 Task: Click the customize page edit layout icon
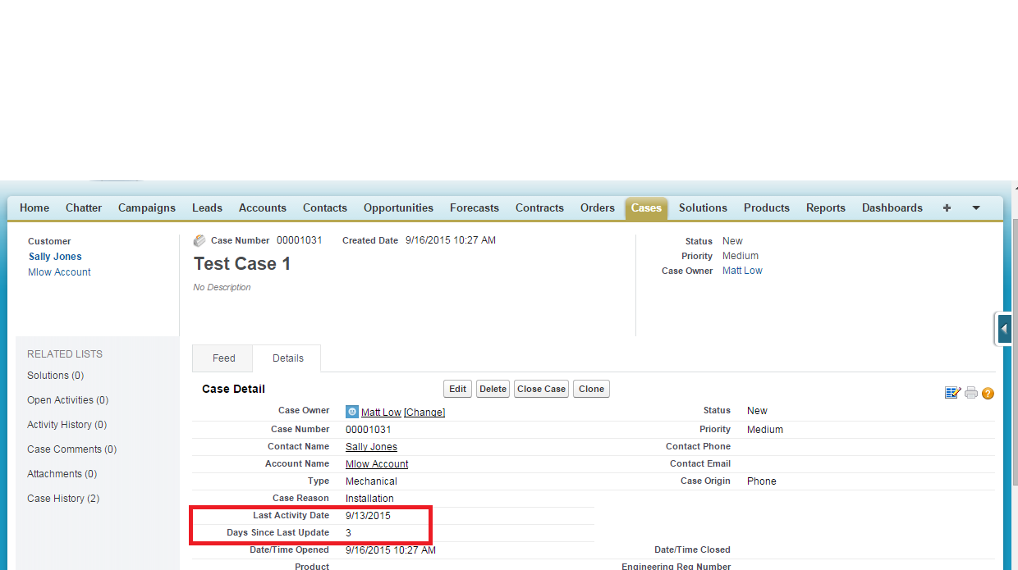coord(952,393)
